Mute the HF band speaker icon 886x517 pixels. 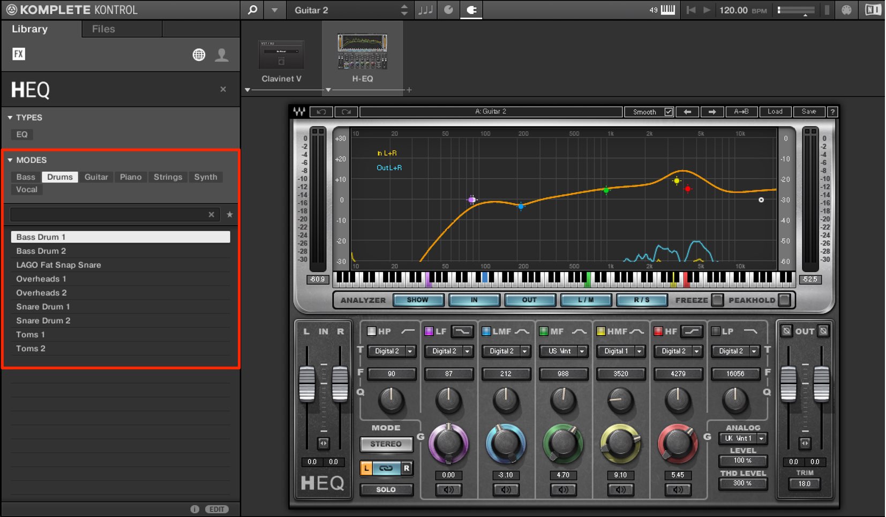click(678, 489)
